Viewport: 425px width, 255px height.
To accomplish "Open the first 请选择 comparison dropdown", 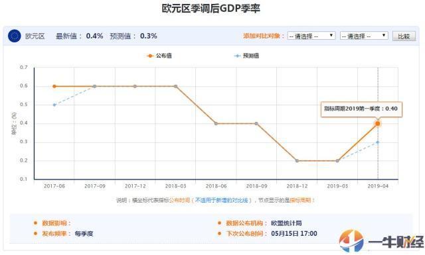I will [x=311, y=36].
